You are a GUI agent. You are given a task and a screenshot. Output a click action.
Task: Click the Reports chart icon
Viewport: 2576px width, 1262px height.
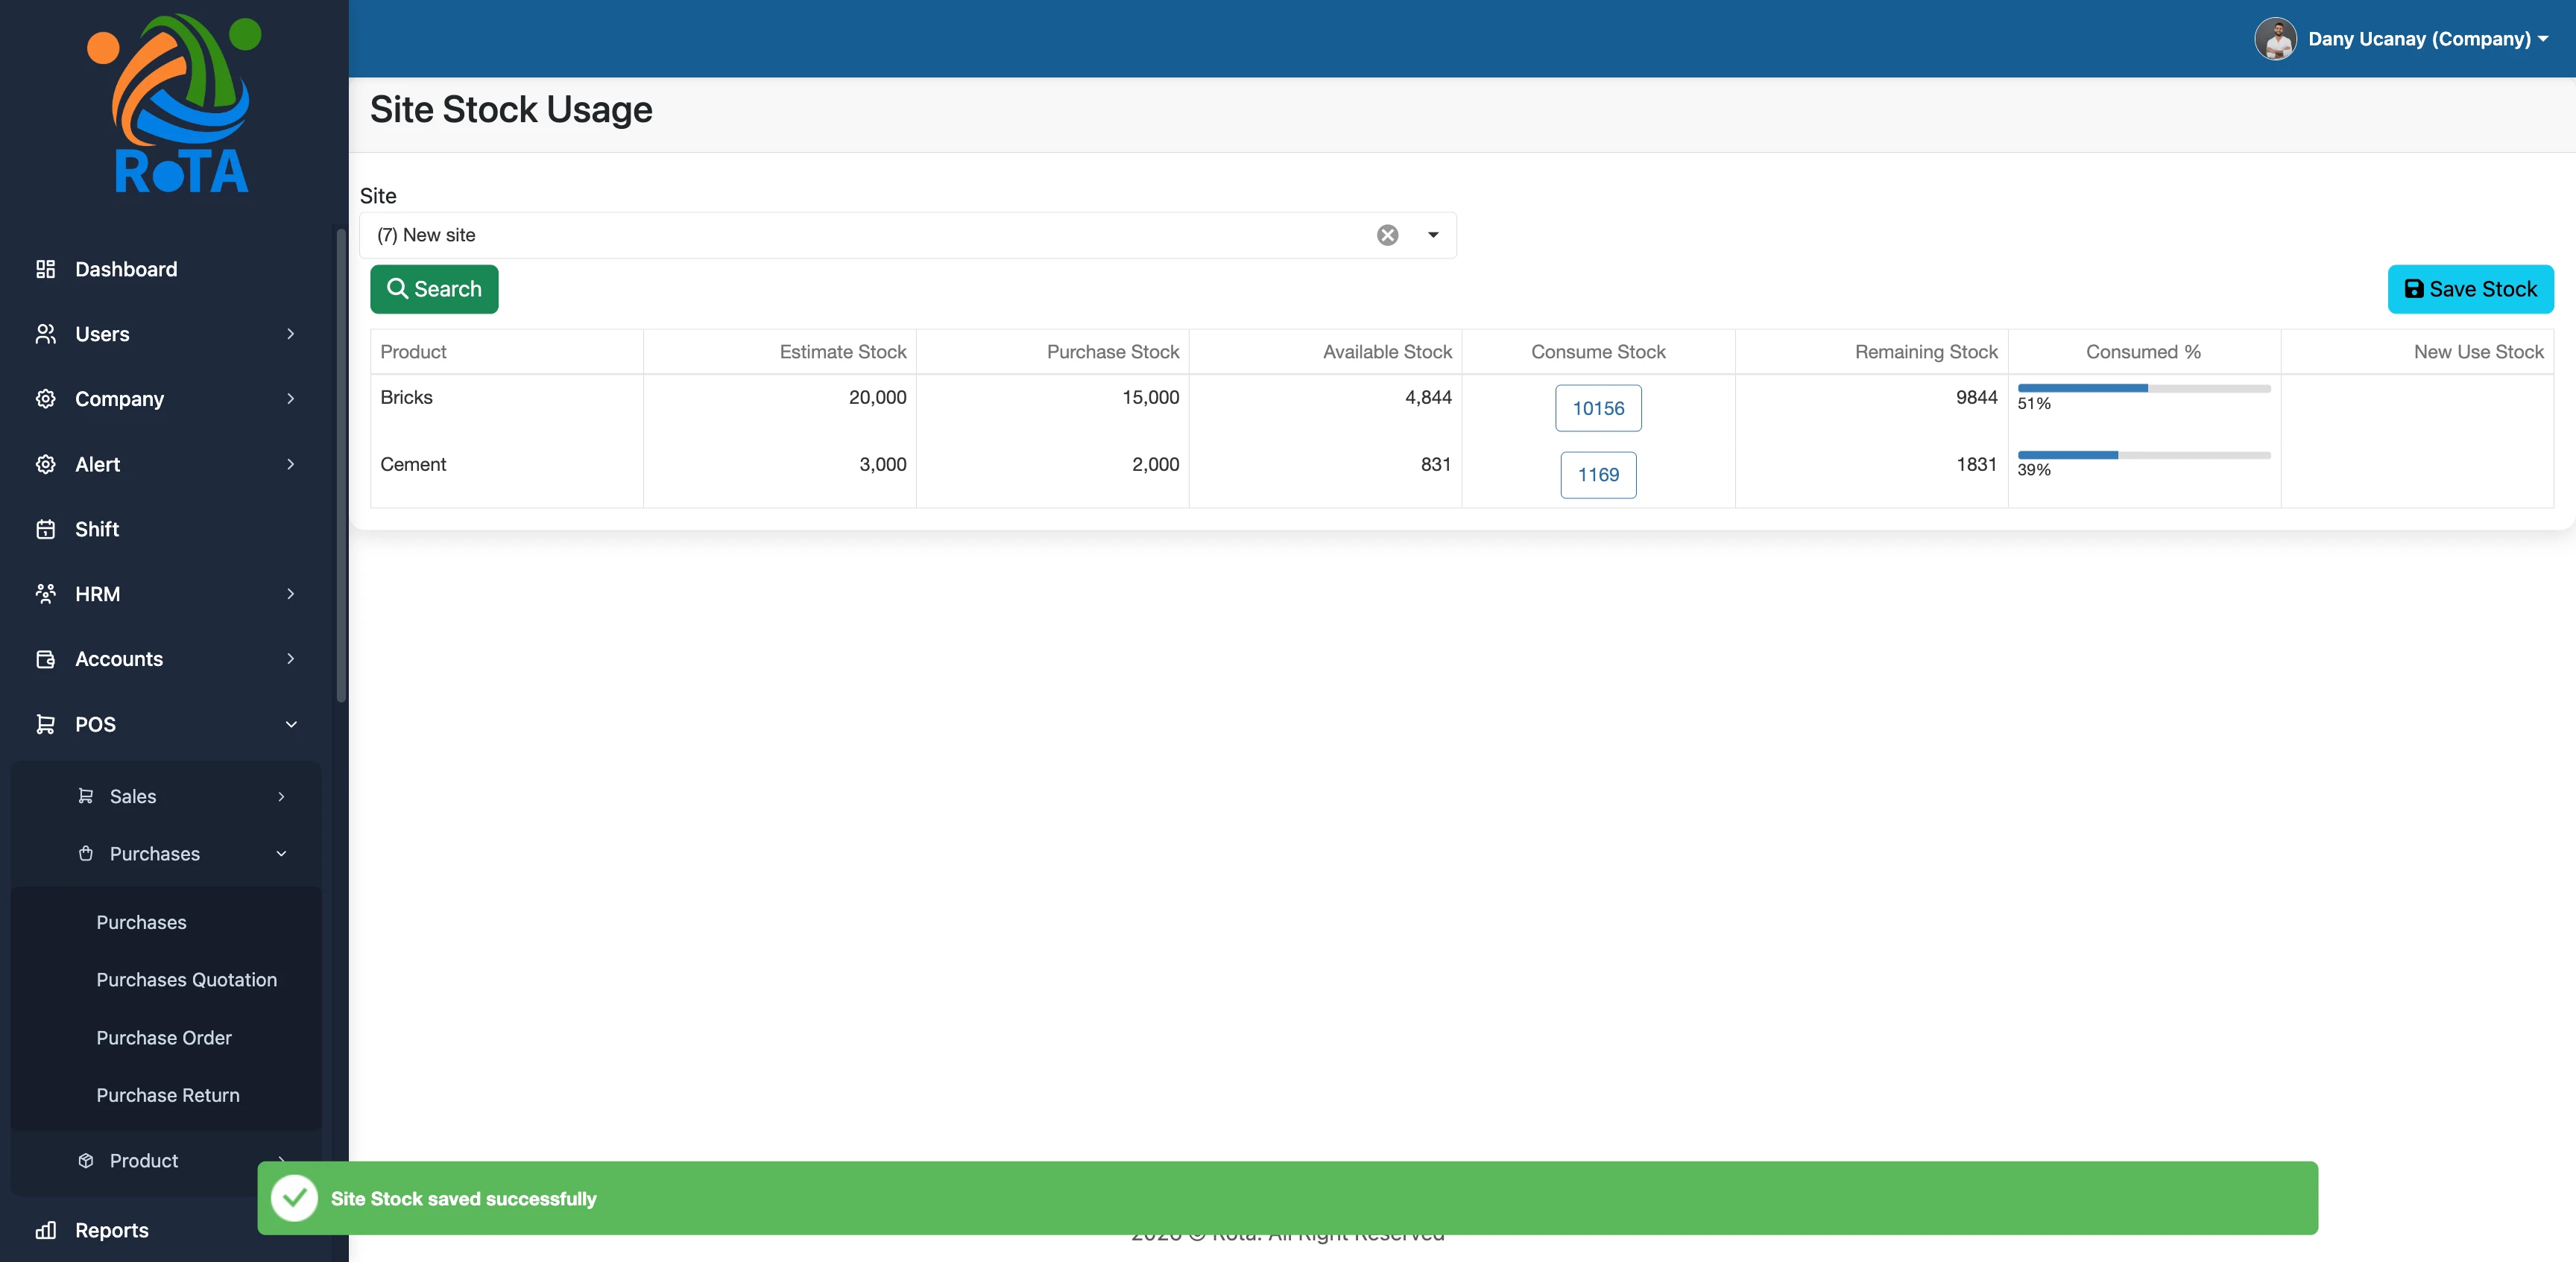(45, 1230)
